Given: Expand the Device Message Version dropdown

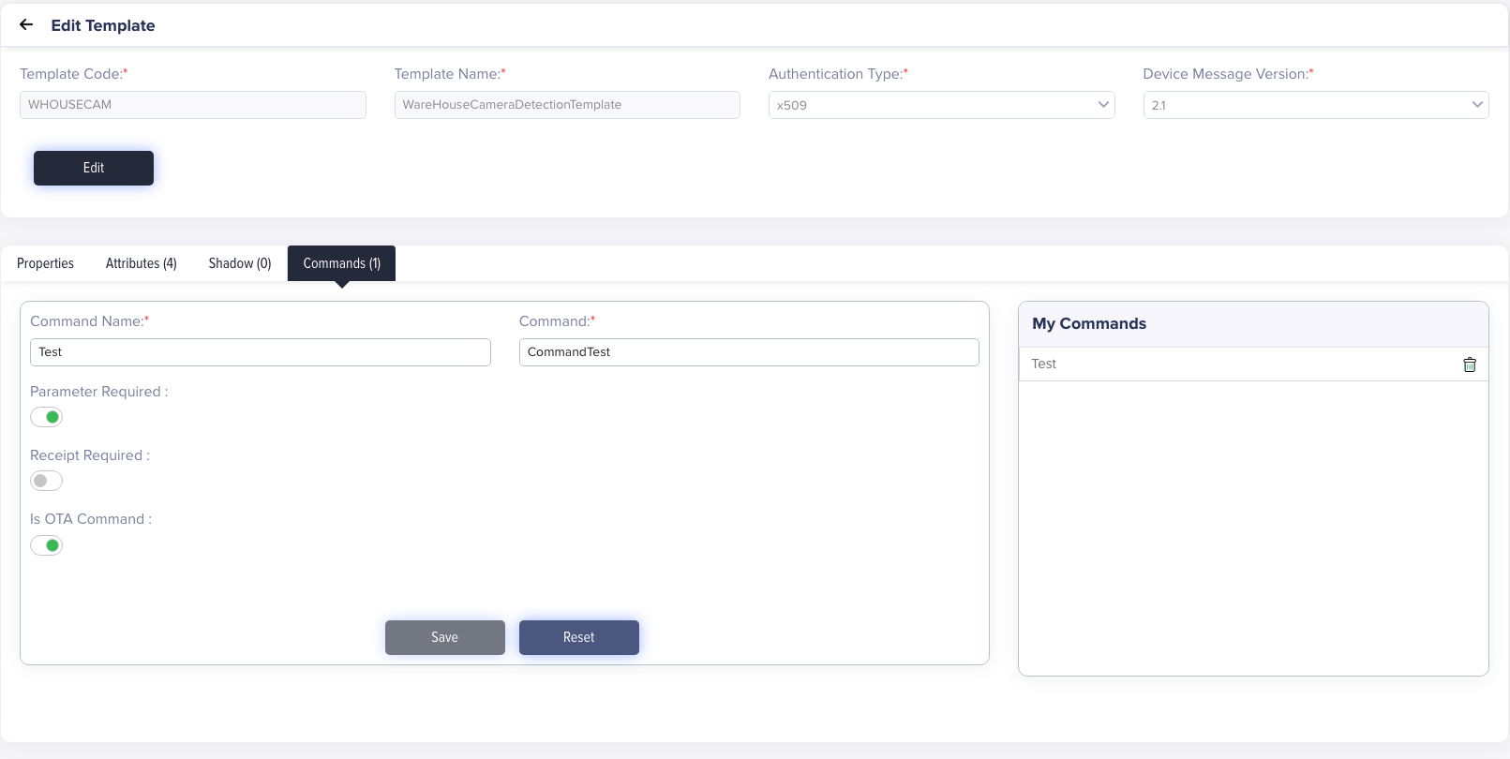Looking at the screenshot, I should 1315,105.
